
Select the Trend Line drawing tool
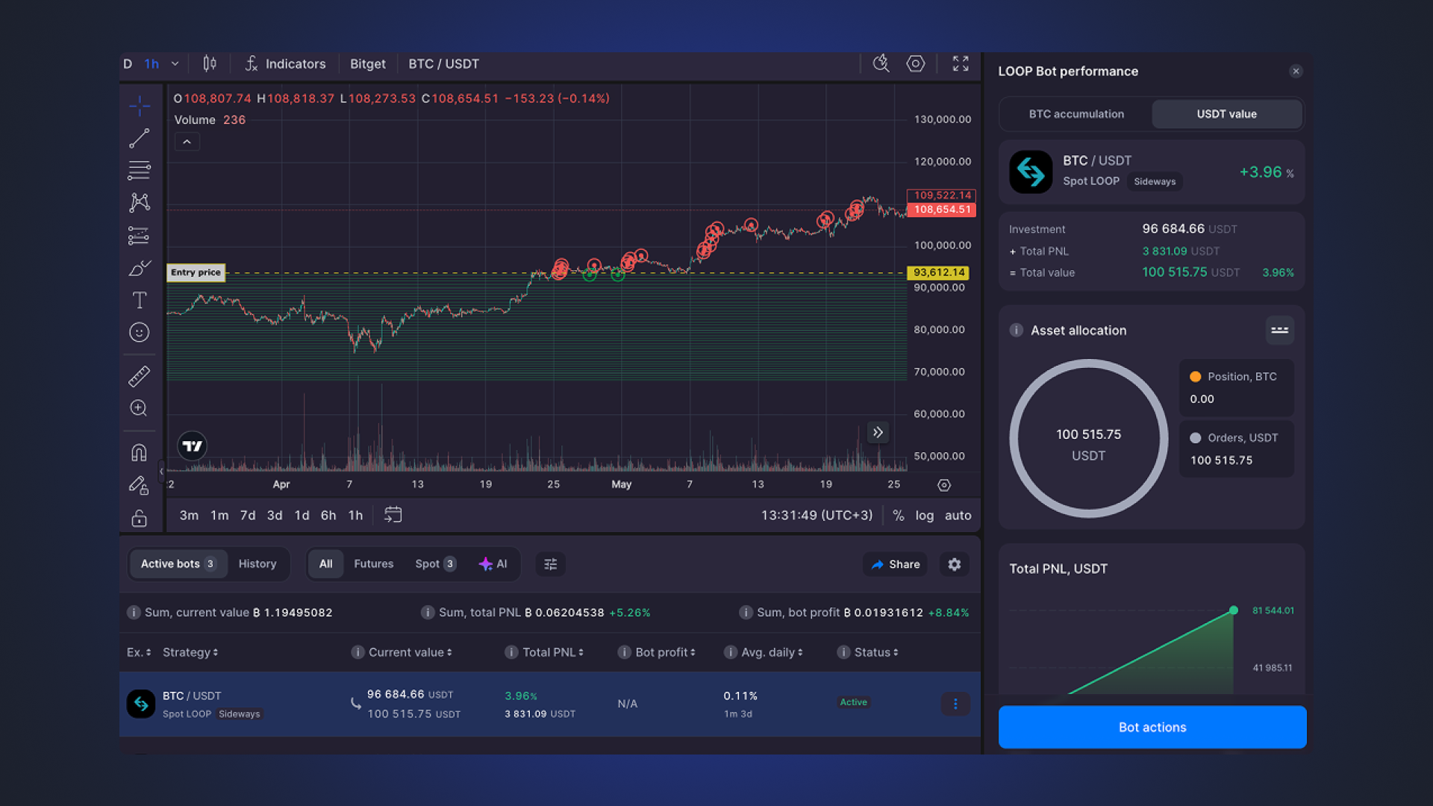click(140, 138)
